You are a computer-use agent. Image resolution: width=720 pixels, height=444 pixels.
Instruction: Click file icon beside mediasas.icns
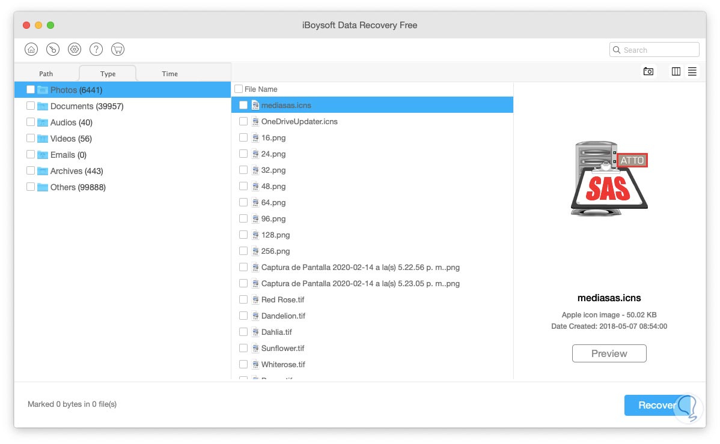(x=255, y=106)
